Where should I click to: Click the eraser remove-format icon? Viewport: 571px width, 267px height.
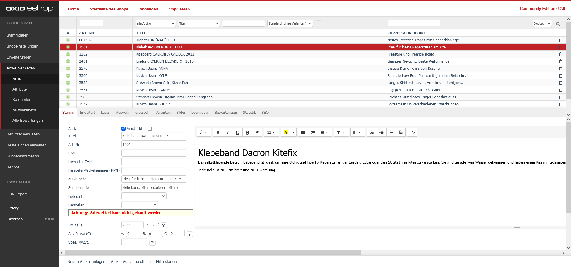click(257, 132)
